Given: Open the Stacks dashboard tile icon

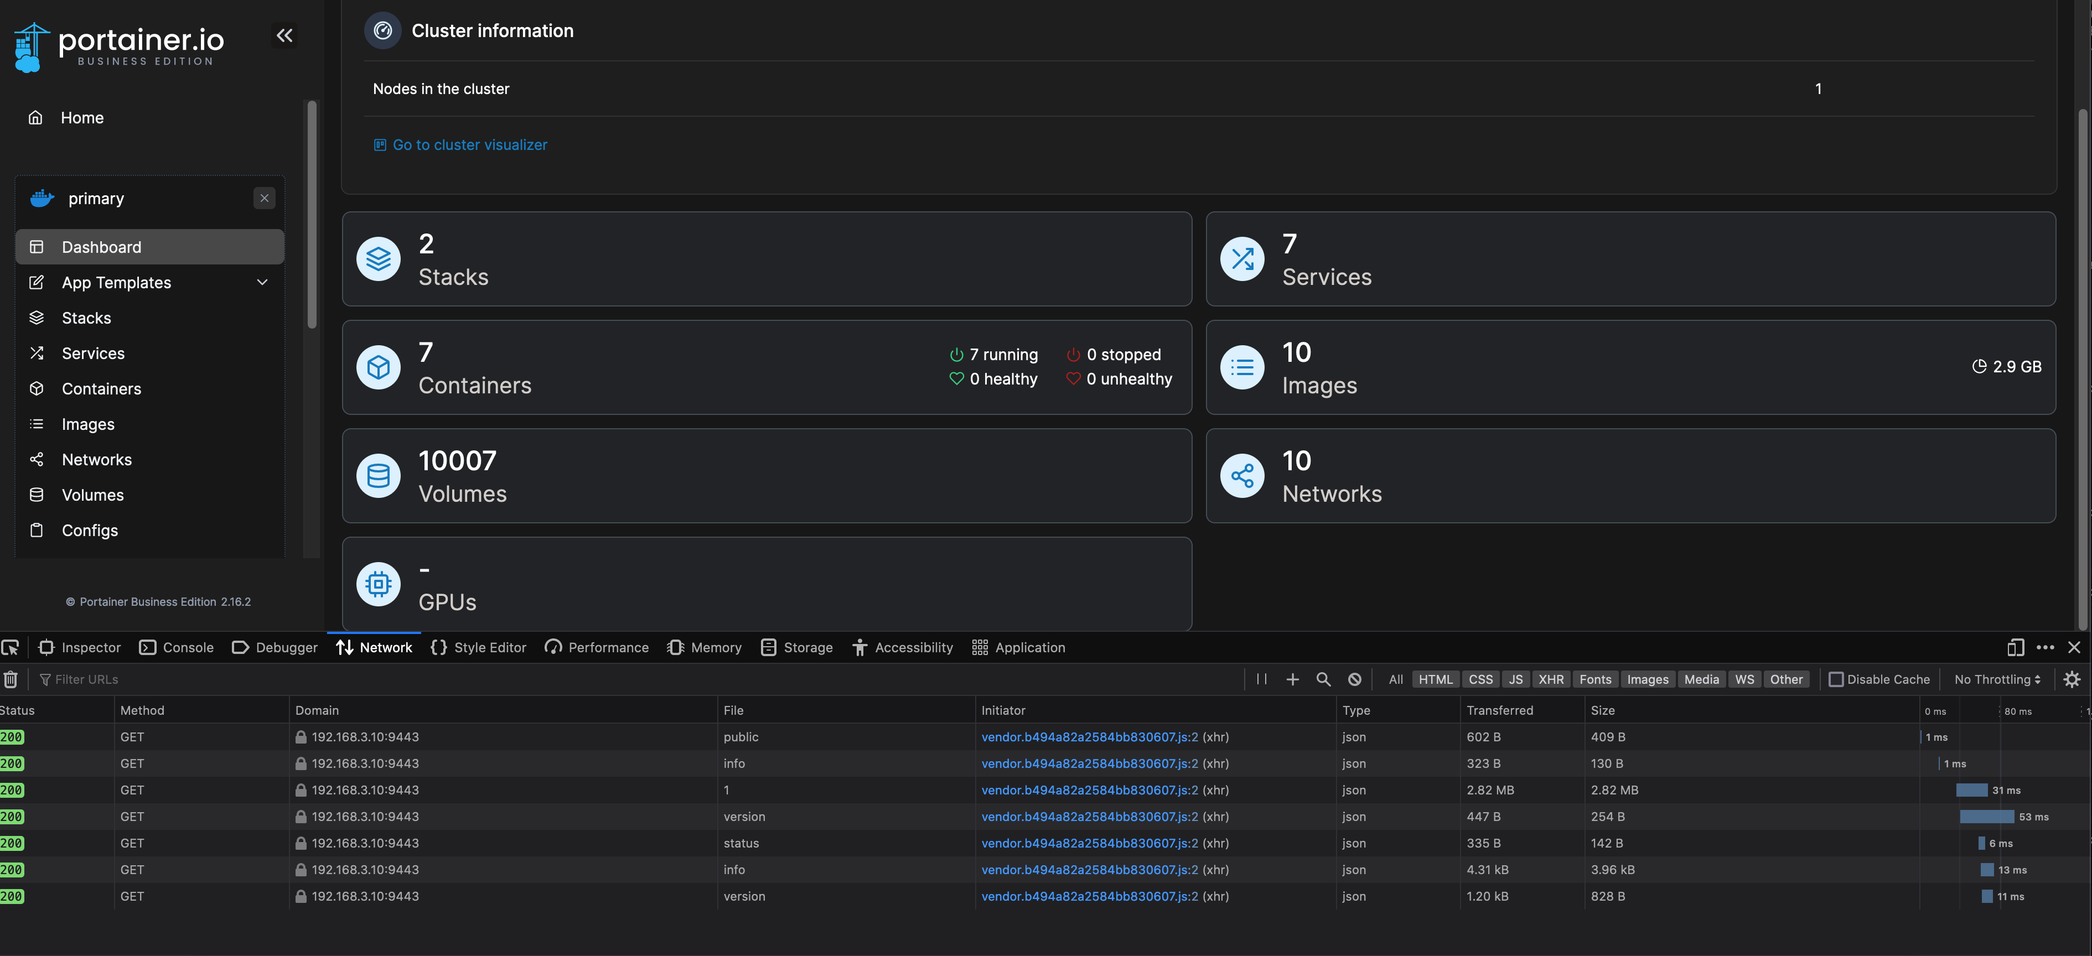Looking at the screenshot, I should tap(379, 259).
